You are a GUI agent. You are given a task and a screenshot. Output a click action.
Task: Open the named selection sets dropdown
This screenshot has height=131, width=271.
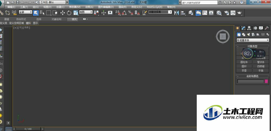(x=160, y=12)
